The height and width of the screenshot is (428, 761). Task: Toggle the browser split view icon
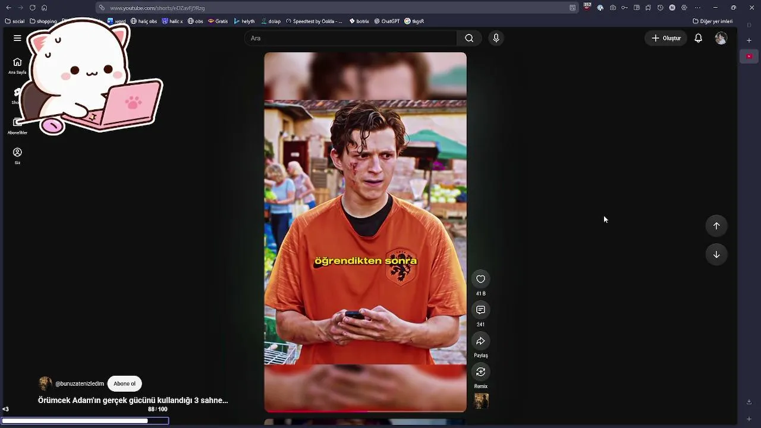click(x=636, y=8)
